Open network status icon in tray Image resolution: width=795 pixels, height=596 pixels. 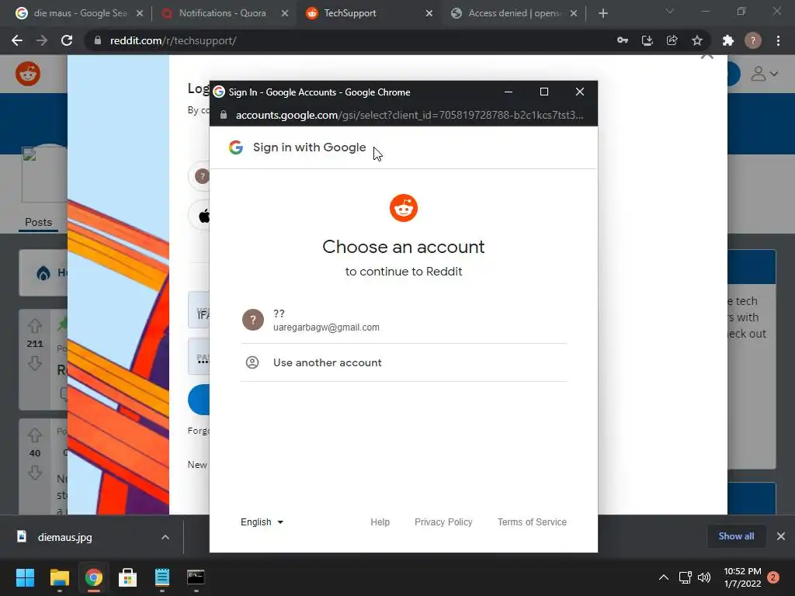coord(685,577)
